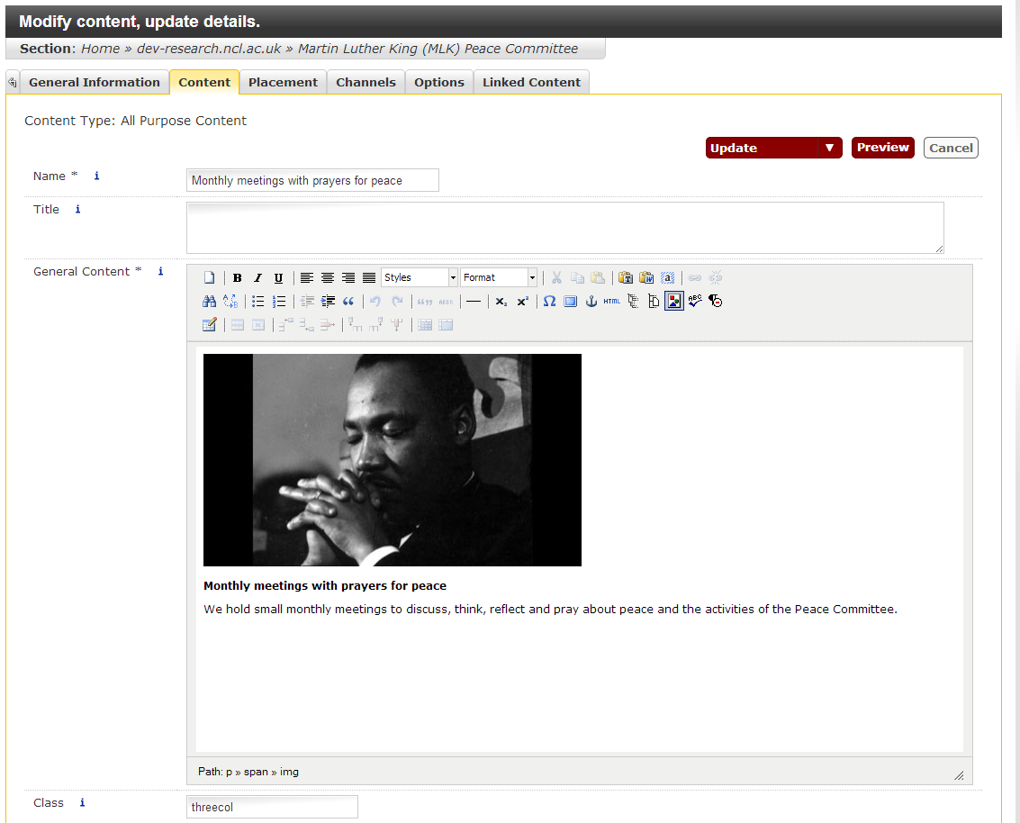Screen dimensions: 1020x823
Task: Insert a special character with the Omega icon
Action: tap(549, 302)
